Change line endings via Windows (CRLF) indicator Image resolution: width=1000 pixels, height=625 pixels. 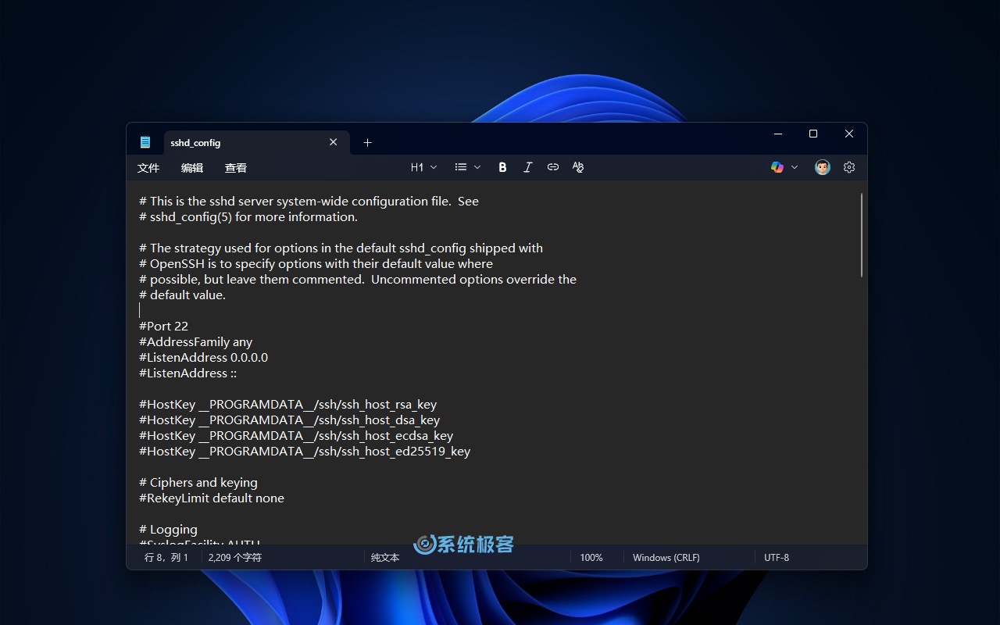[x=666, y=557]
